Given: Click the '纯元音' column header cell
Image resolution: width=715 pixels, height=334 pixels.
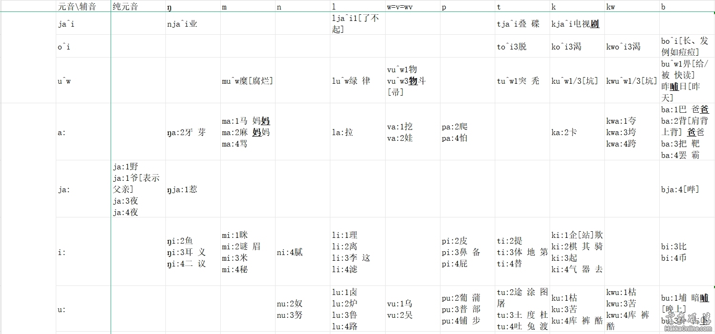Looking at the screenshot, I should click(x=138, y=7).
